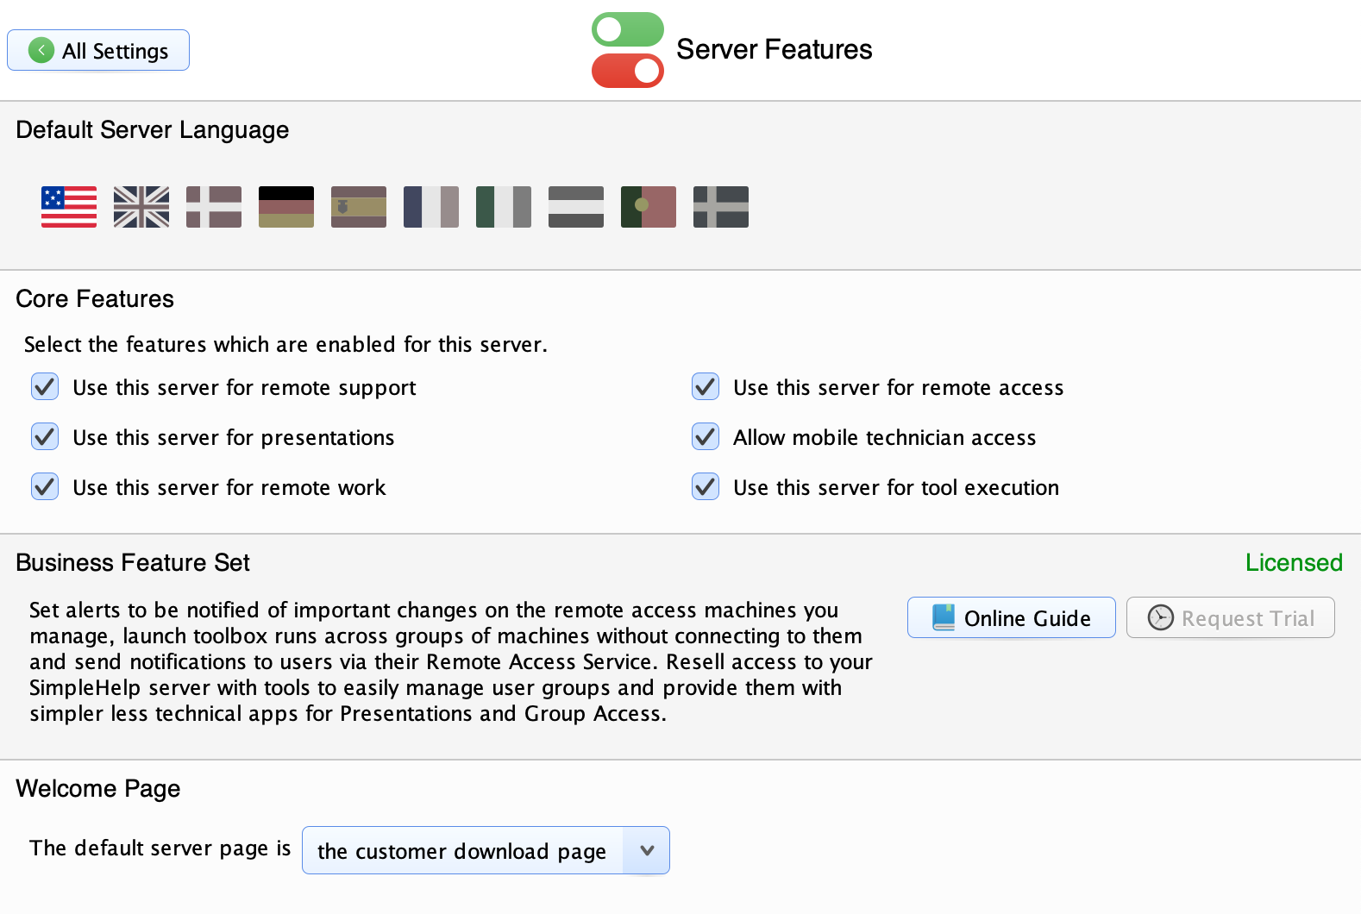The image size is (1361, 914).
Task: Click the Request Trial button
Action: [x=1231, y=617]
